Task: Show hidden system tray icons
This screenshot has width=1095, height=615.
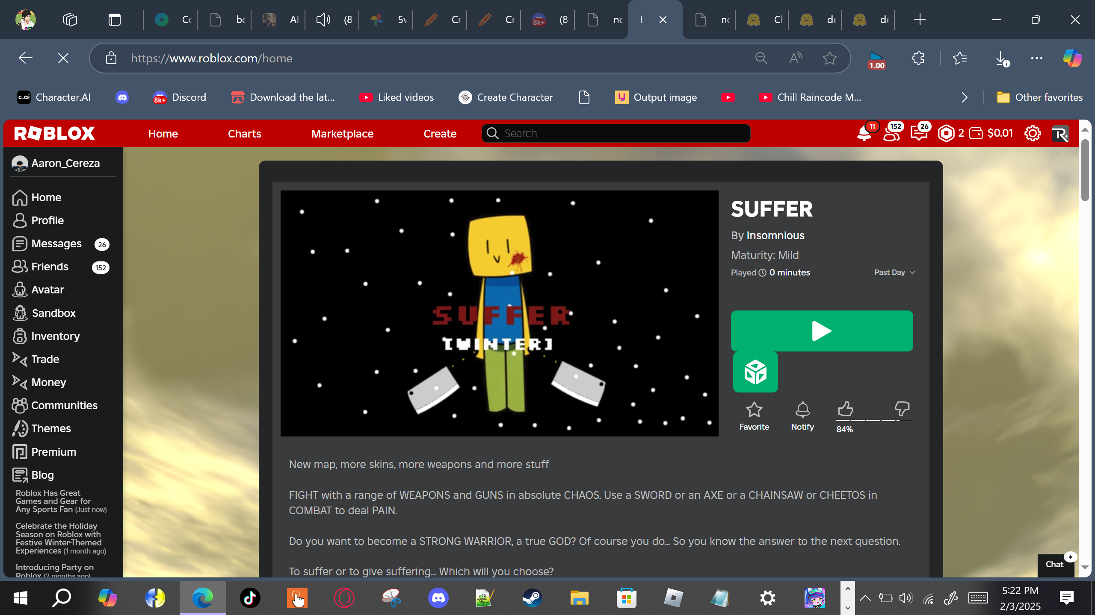Action: [865, 598]
